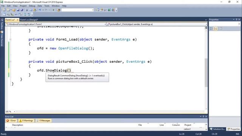Sort Error List by File column

pyautogui.click(x=140, y=125)
